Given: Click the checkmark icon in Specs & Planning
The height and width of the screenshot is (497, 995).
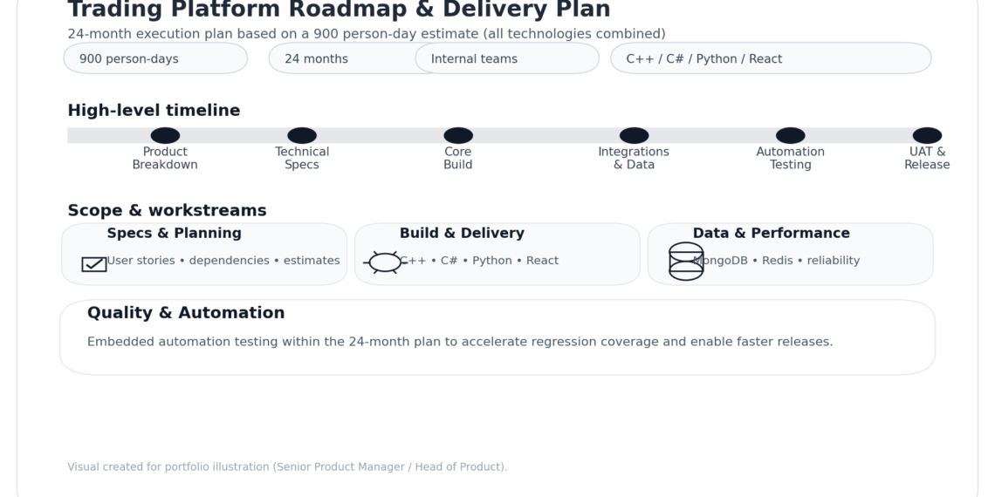Looking at the screenshot, I should point(94,264).
